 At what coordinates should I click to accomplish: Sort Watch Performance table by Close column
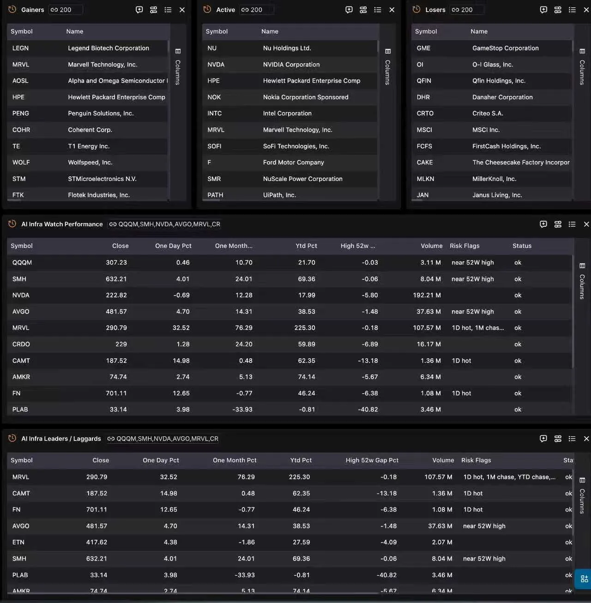click(x=120, y=246)
